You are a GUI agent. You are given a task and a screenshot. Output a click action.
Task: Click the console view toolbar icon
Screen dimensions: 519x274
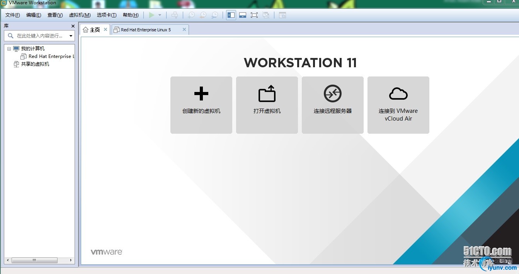pos(282,15)
